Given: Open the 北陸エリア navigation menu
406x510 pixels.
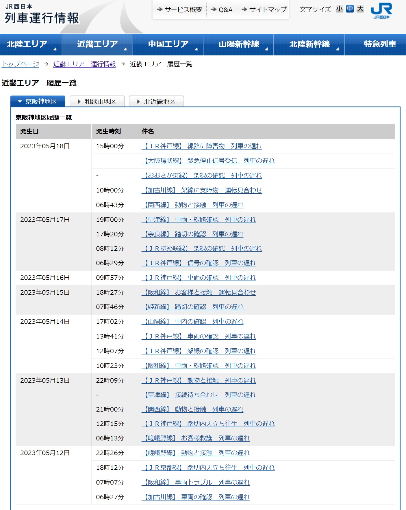Looking at the screenshot, I should [31, 44].
